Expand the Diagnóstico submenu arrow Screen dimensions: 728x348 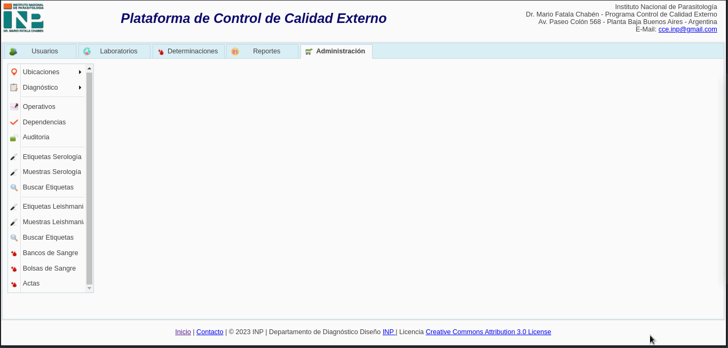pos(80,88)
